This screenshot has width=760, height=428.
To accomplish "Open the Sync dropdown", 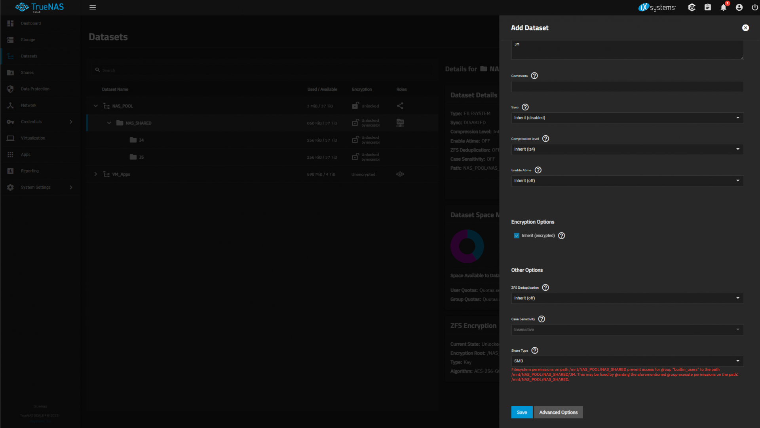I will coord(627,118).
